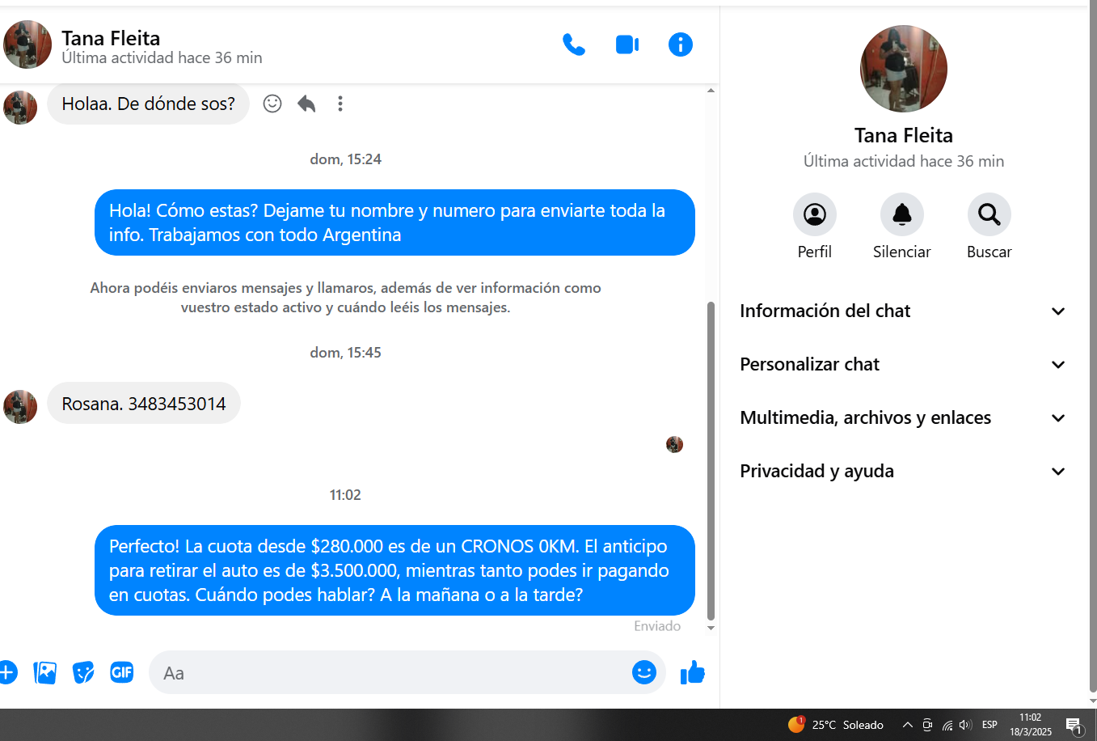React to the 'Holaa. De dónde sos?' message
The height and width of the screenshot is (741, 1097).
click(272, 104)
